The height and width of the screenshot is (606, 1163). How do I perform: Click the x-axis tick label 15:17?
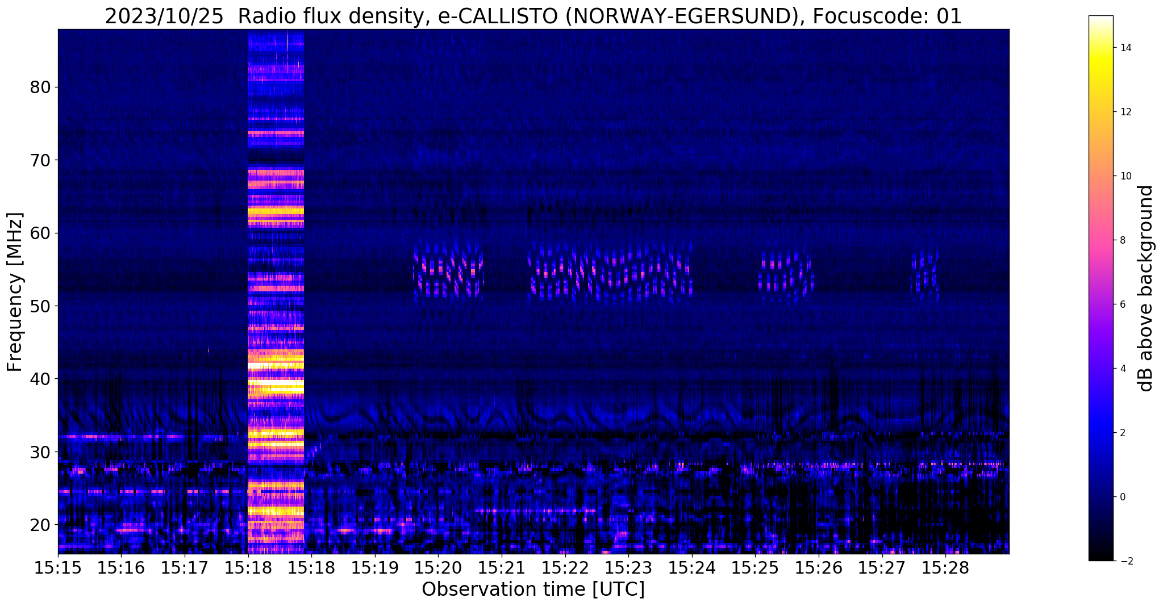[x=185, y=568]
